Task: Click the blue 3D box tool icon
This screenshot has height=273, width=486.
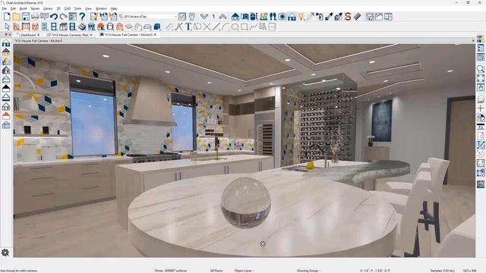Action: point(157,27)
